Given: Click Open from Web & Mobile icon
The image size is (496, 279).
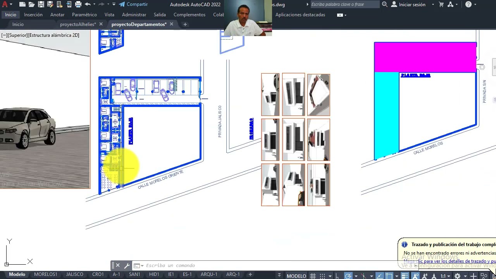Looking at the screenshot, I should (59, 5).
